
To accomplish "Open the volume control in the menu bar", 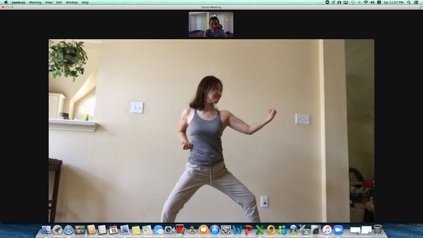I will pyautogui.click(x=372, y=2).
